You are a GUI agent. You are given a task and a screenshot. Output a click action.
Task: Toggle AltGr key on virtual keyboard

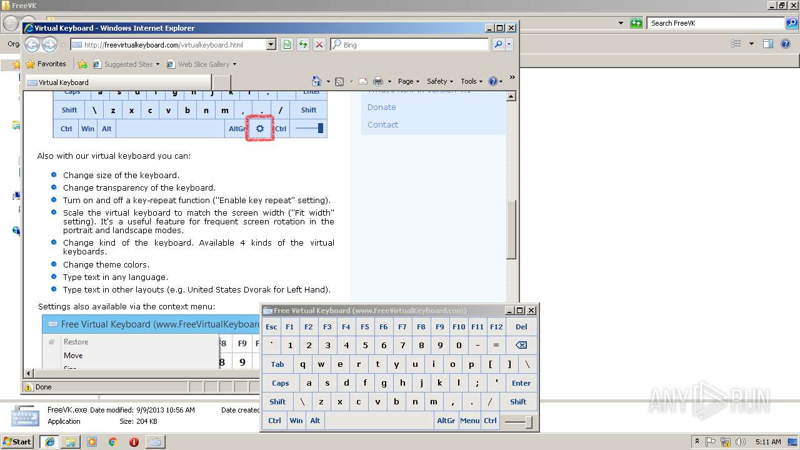tap(446, 421)
